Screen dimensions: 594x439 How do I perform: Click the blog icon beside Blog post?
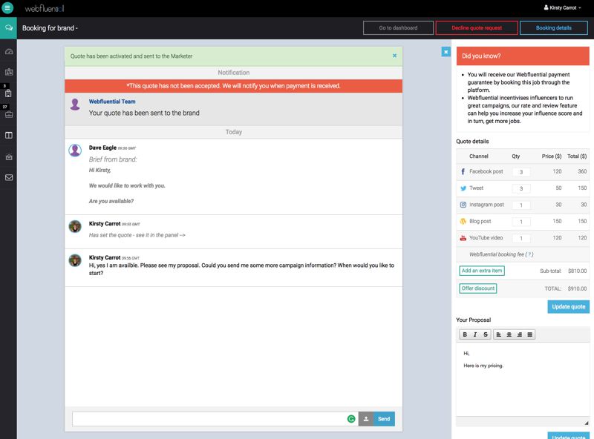(463, 222)
